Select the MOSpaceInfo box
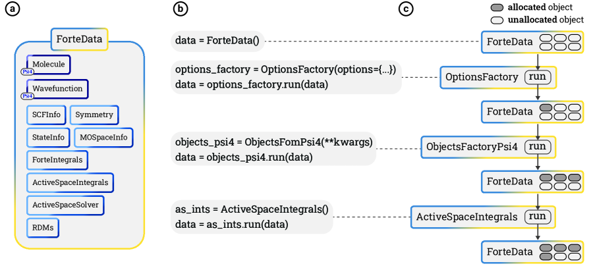The width and height of the screenshot is (593, 268). click(x=103, y=137)
